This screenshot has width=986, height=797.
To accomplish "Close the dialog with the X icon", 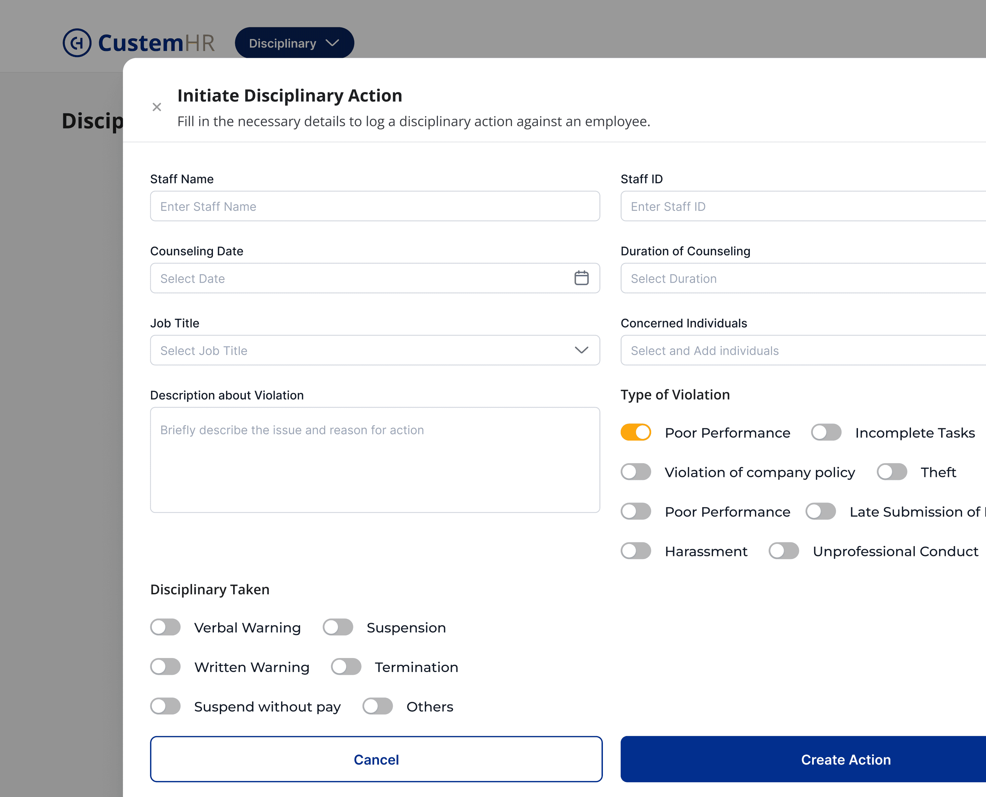I will pos(156,107).
